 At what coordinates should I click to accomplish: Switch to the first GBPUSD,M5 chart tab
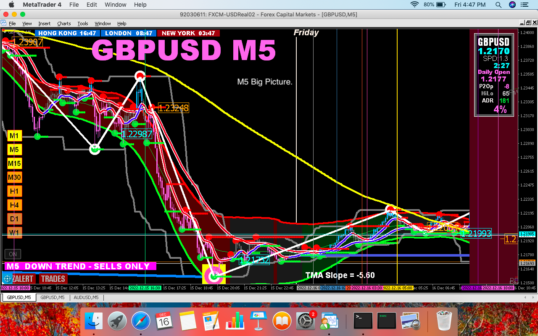pyautogui.click(x=18, y=297)
